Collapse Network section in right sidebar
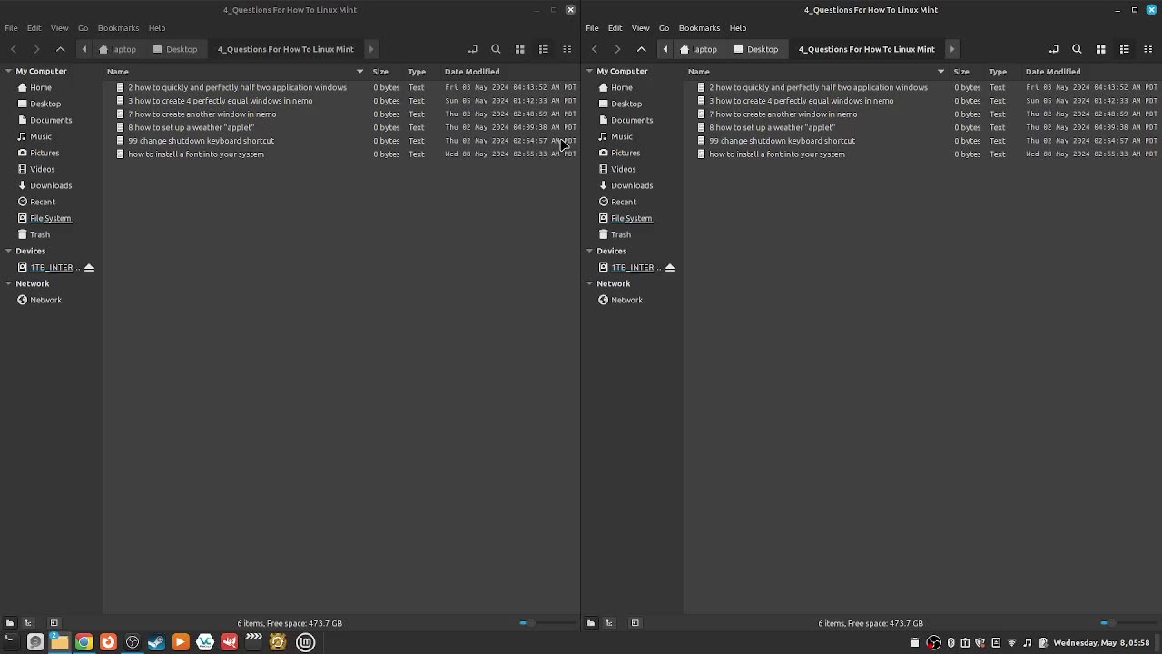 589,283
